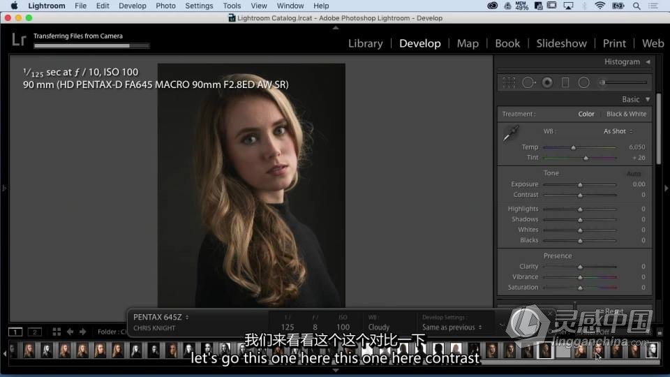Adjust the Clarity slider
The height and width of the screenshot is (377, 670).
point(580,267)
